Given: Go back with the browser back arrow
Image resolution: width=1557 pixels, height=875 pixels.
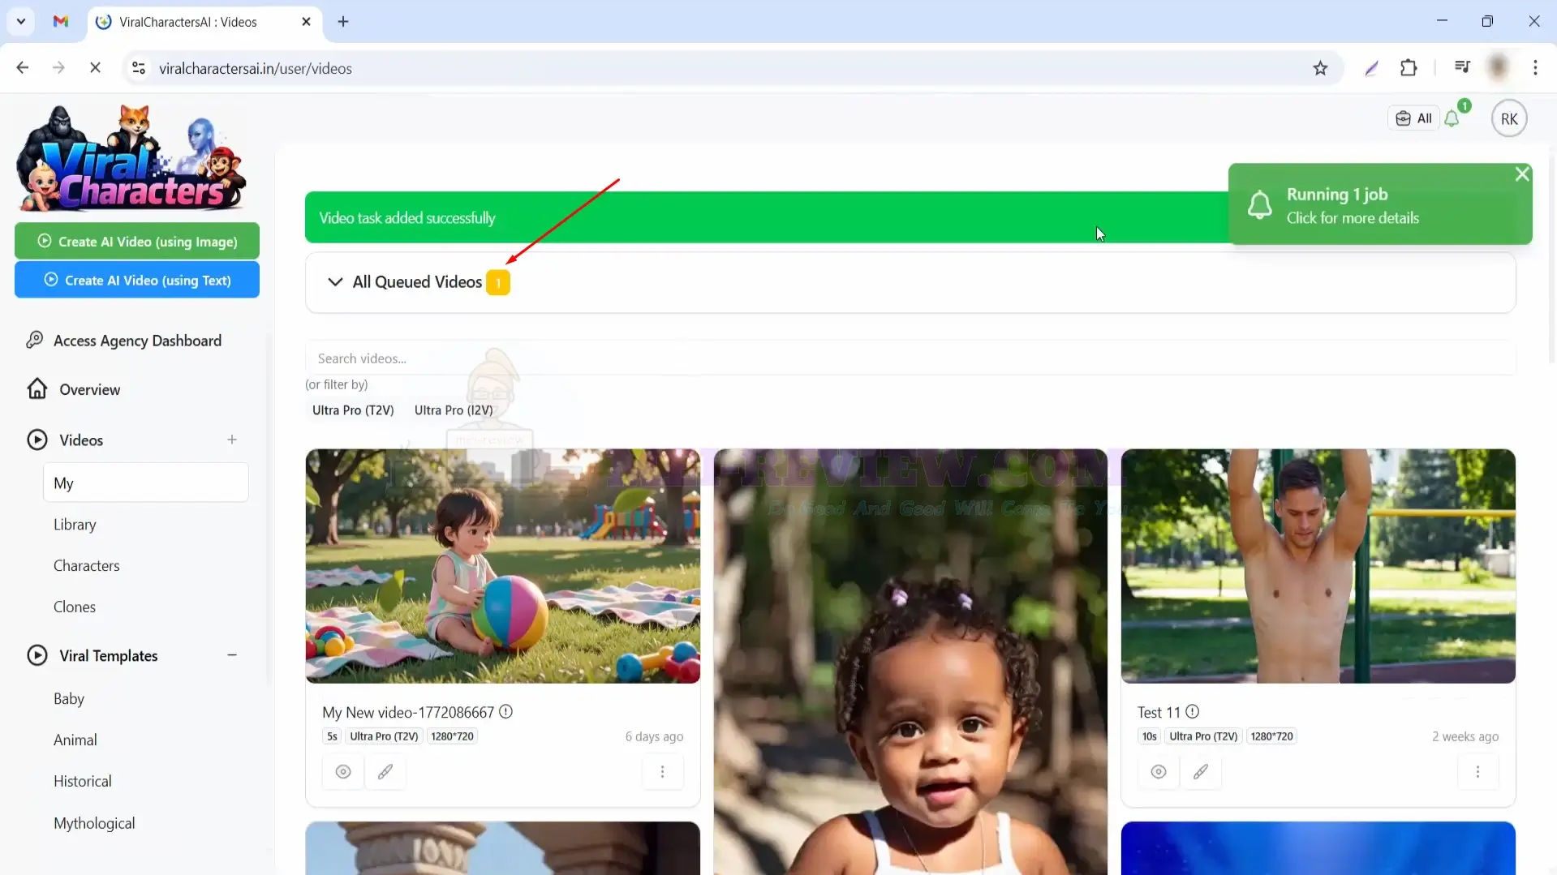Looking at the screenshot, I should pos(23,68).
